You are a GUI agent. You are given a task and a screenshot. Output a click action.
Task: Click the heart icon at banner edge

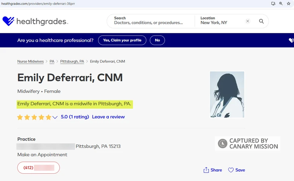pos(291,40)
